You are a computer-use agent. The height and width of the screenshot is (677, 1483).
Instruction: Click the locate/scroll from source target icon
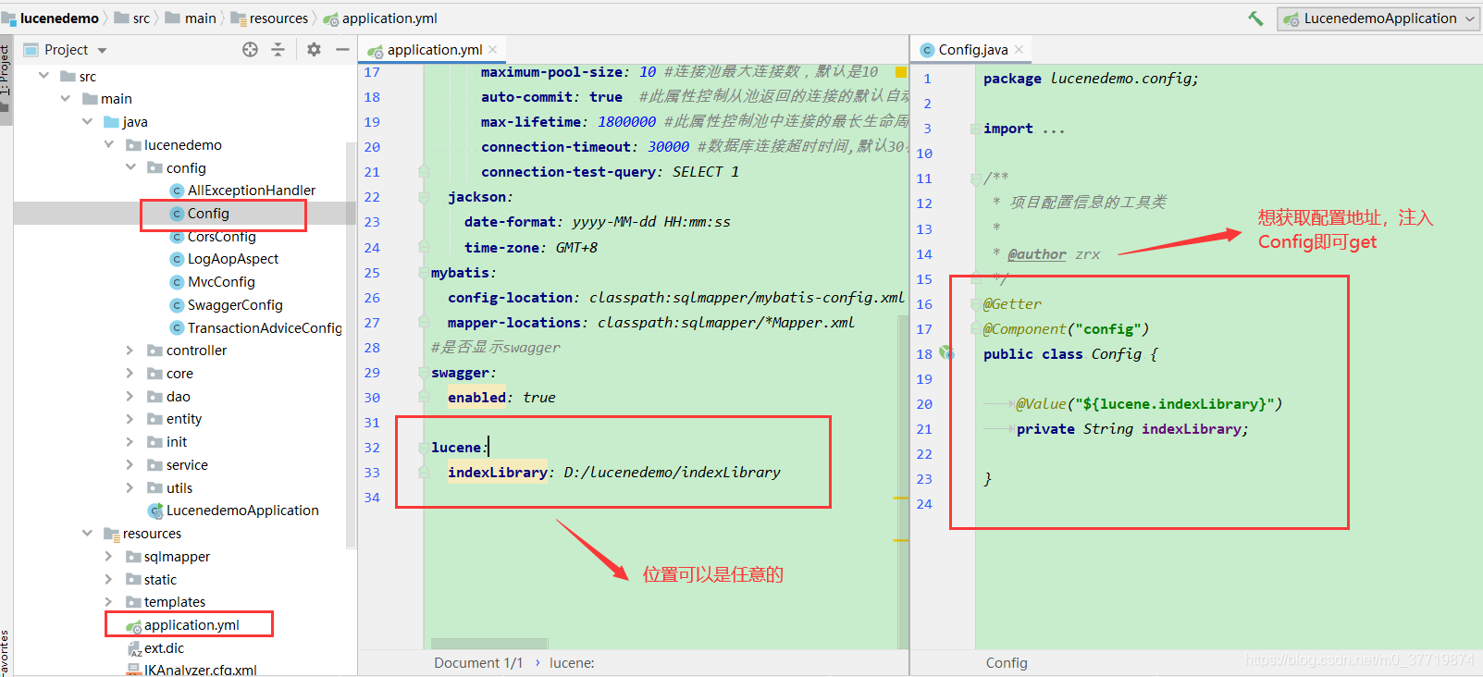click(250, 50)
